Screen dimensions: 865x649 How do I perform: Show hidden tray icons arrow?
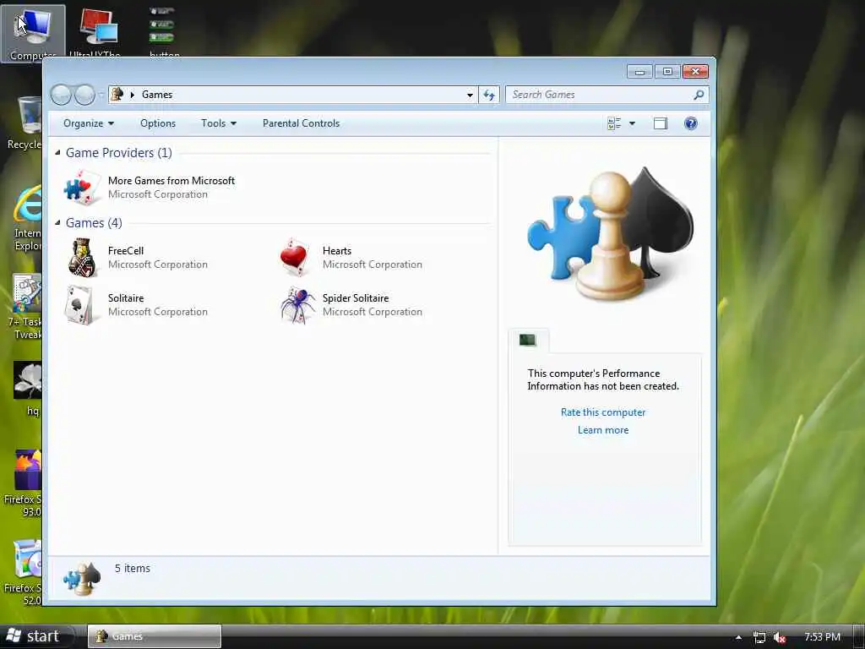[738, 637]
